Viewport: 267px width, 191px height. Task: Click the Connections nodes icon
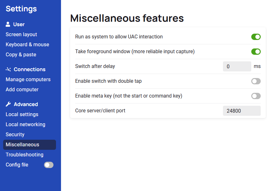tap(8, 70)
